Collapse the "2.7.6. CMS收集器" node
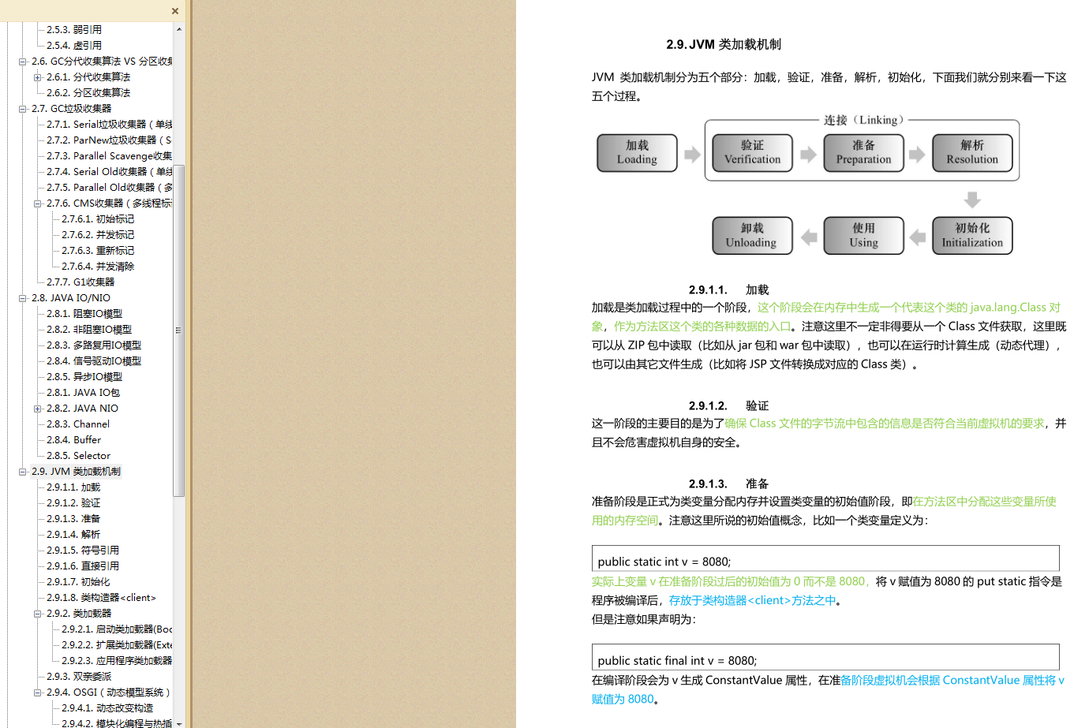This screenshot has height=728, width=1074. (x=37, y=203)
